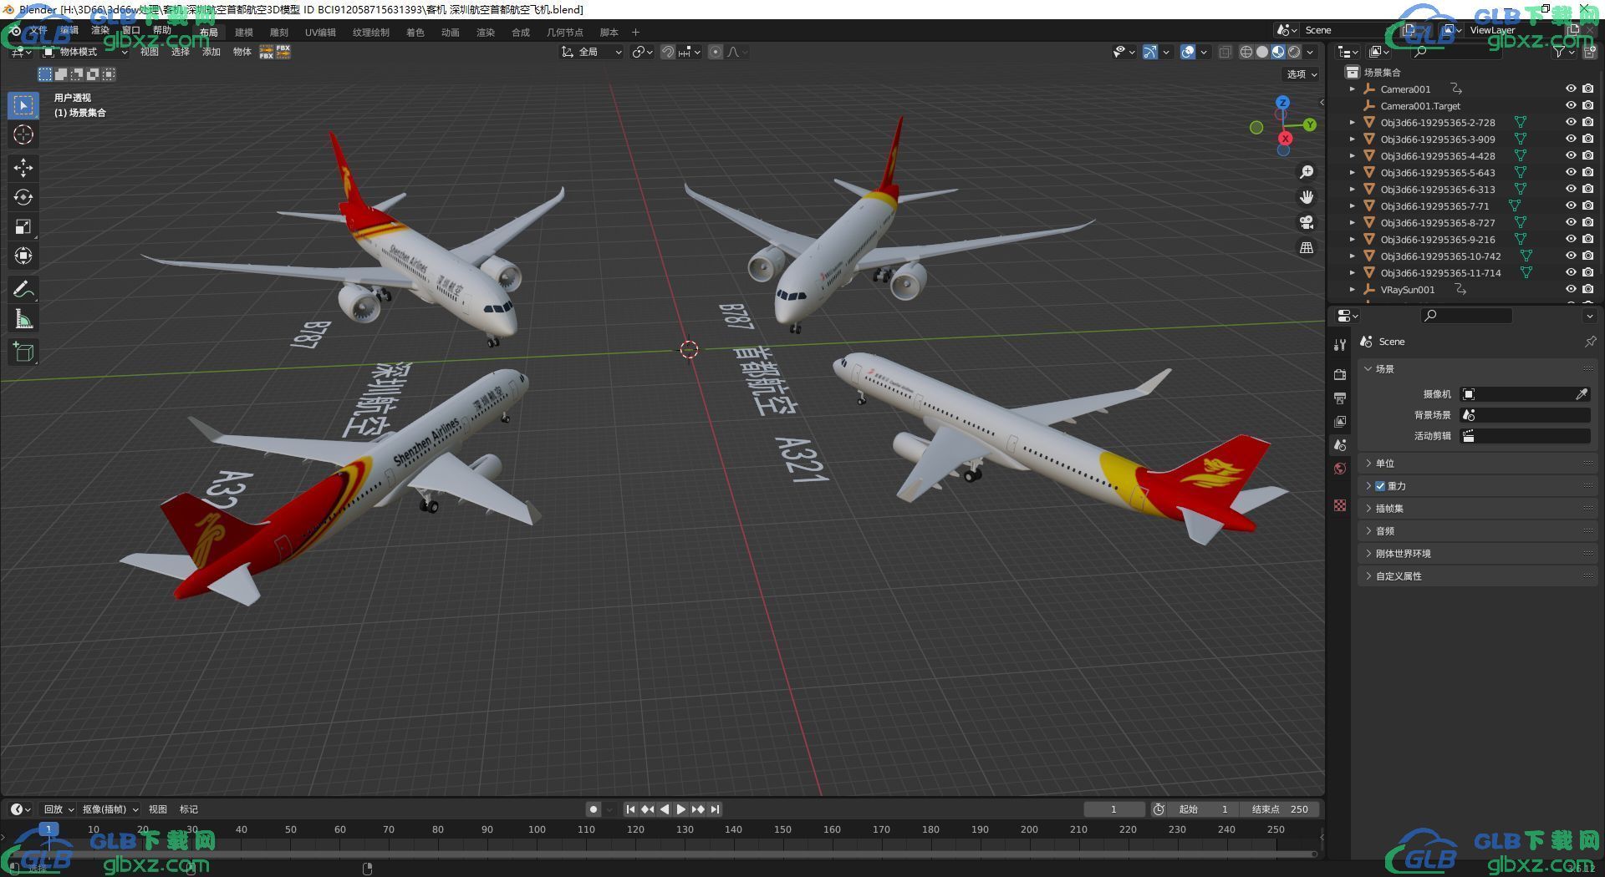
Task: Open the 全局 transform orientation dropdown
Action: click(592, 52)
